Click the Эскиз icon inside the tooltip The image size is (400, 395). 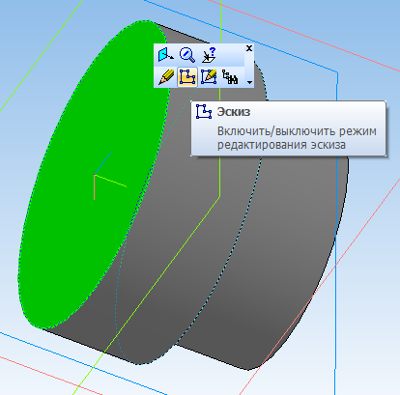204,112
